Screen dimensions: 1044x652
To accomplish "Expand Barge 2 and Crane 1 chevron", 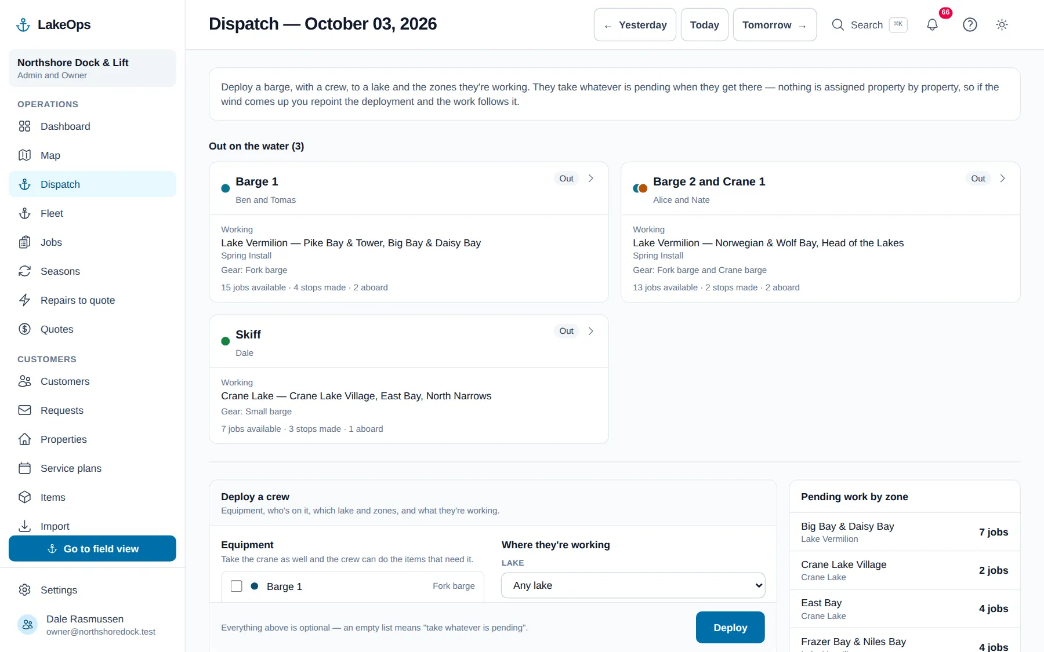I will (1002, 179).
